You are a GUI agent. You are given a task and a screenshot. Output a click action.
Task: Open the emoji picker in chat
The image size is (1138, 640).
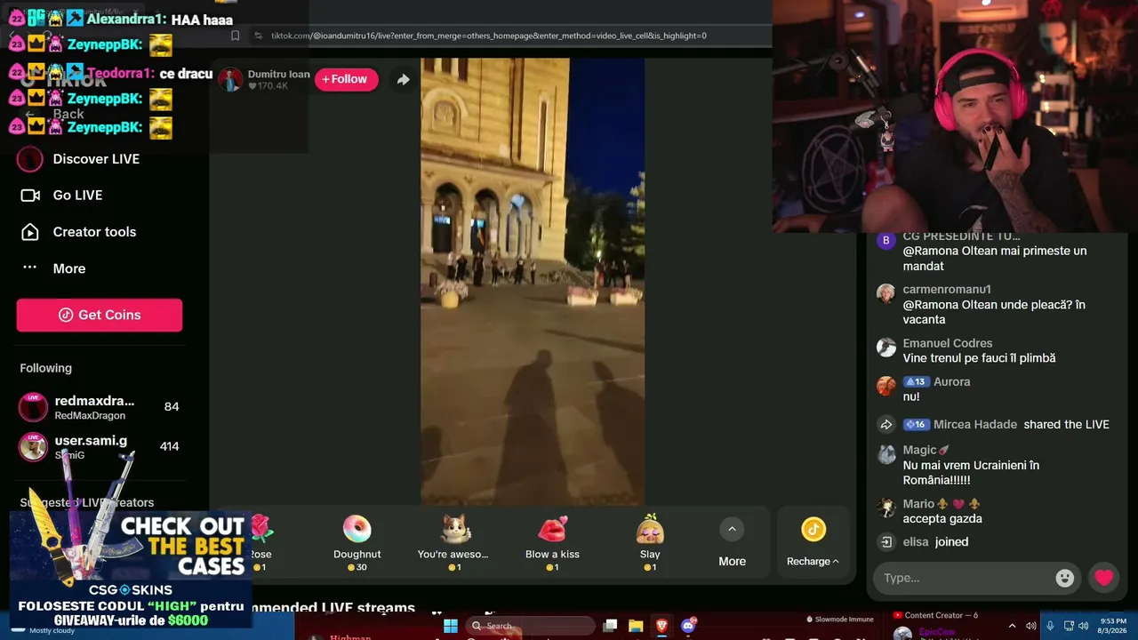pyautogui.click(x=1064, y=578)
